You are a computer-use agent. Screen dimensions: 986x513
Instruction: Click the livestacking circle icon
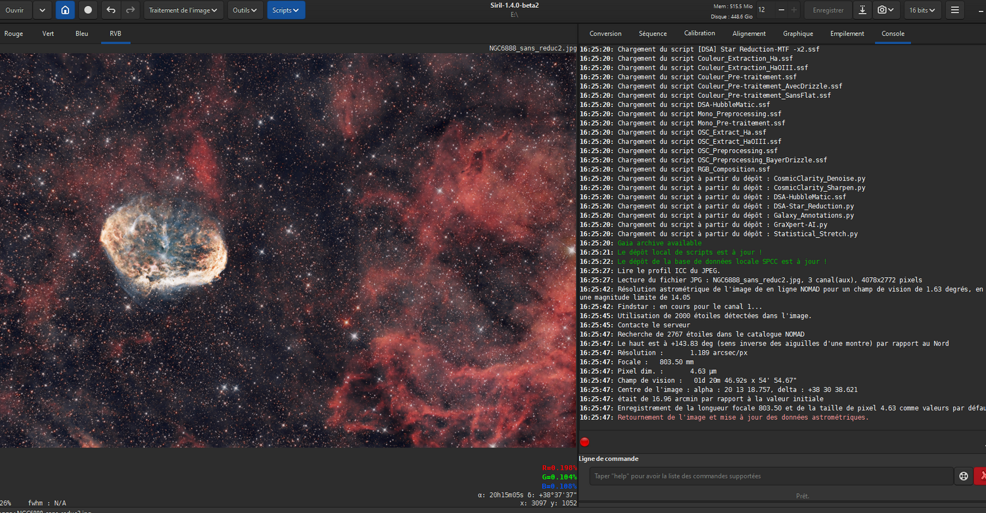88,10
